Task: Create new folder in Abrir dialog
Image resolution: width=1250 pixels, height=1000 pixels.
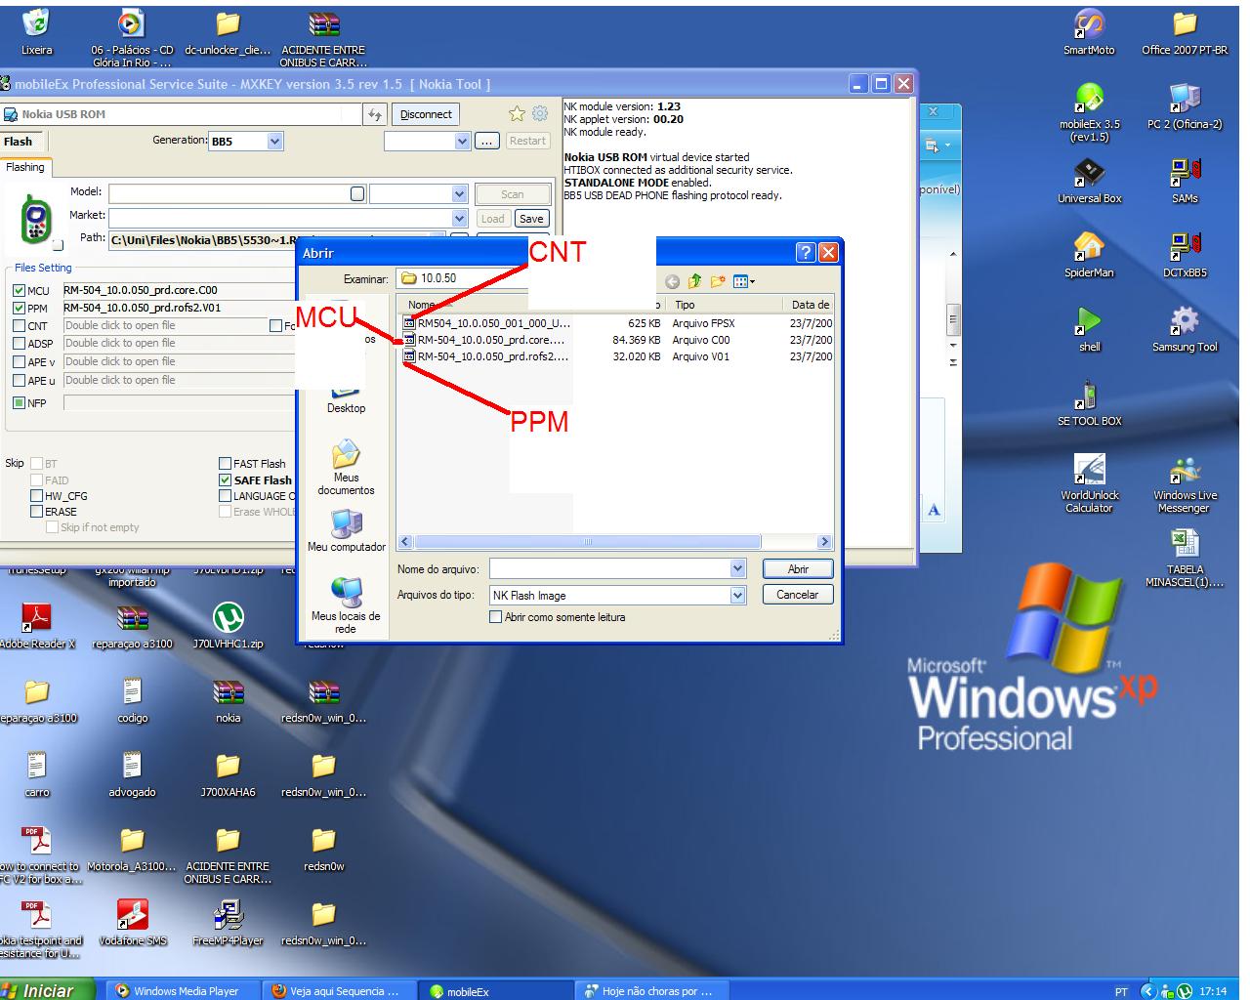Action: [x=717, y=281]
